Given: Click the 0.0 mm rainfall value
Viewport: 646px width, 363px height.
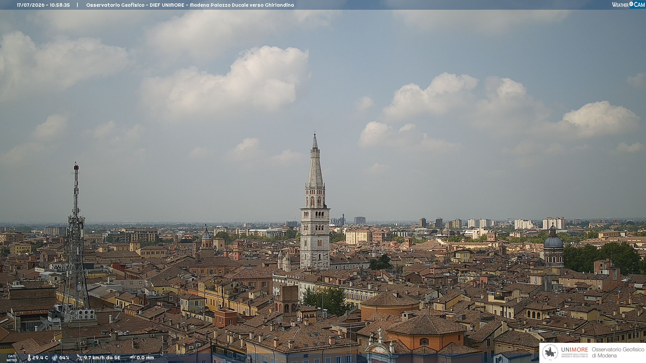Looking at the screenshot, I should (145, 358).
